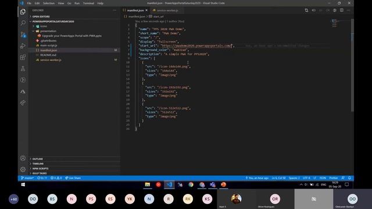372x209 pixels.
Task: Open PowerPoint from taskbar
Action: click(x=223, y=185)
